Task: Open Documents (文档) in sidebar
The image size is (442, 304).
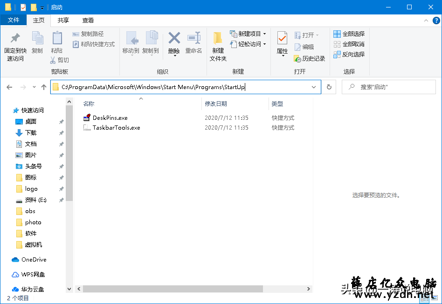Action: (x=26, y=144)
